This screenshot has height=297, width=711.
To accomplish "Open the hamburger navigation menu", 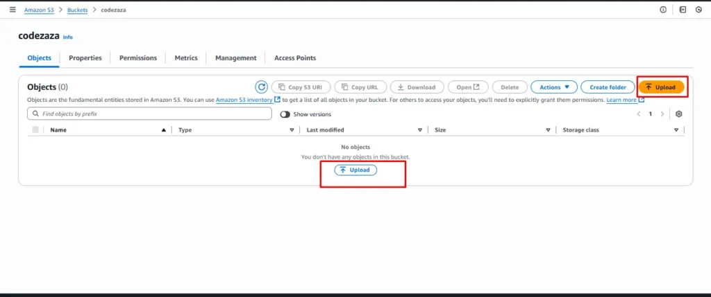I will tap(12, 10).
